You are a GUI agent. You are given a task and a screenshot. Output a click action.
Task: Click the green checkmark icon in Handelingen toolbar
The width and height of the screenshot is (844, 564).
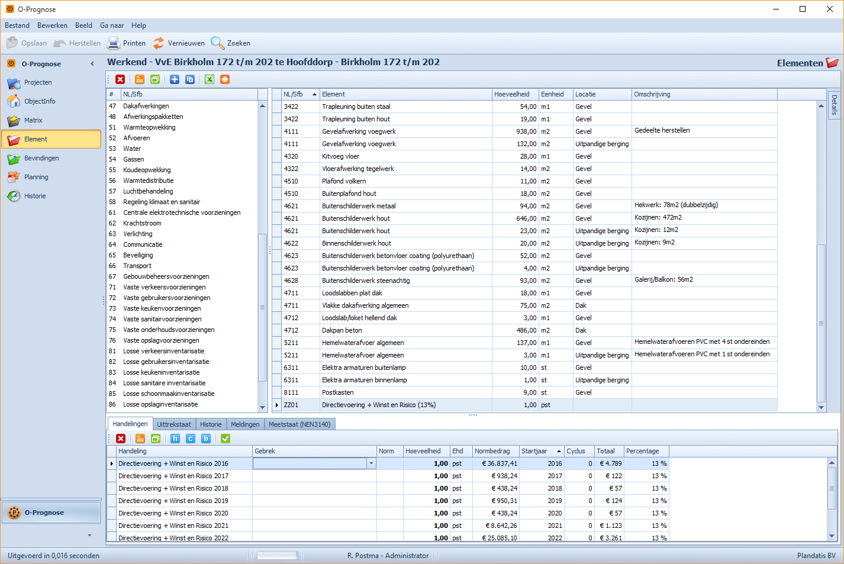pyautogui.click(x=226, y=439)
